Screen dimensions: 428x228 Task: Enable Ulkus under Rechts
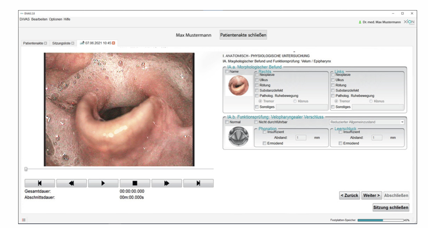click(257, 80)
